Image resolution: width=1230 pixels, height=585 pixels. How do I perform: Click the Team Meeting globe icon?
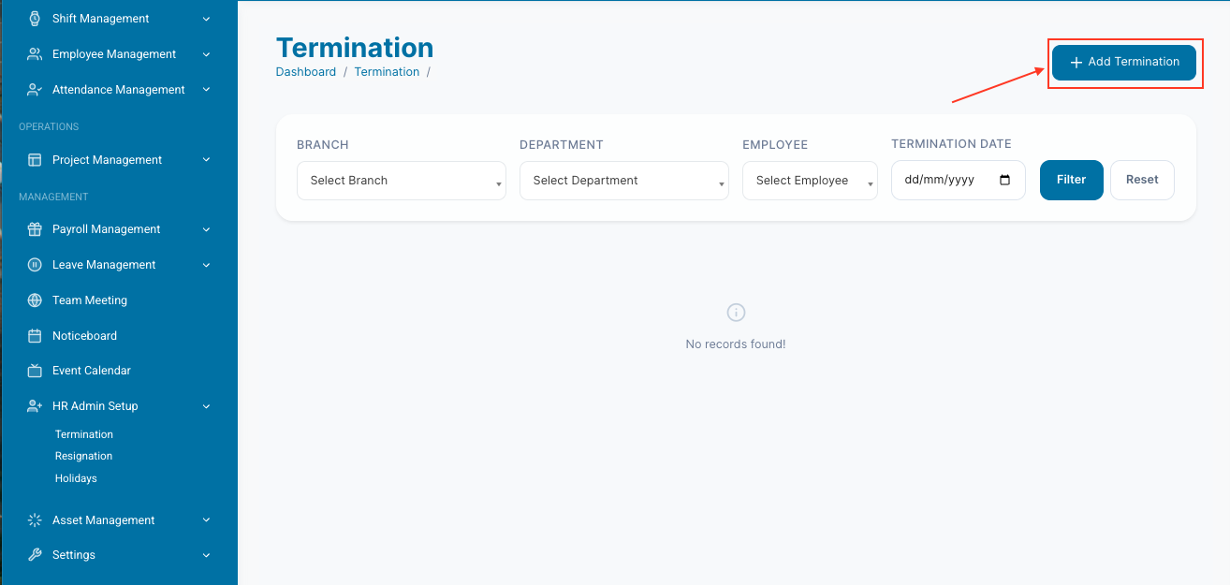[x=35, y=300]
